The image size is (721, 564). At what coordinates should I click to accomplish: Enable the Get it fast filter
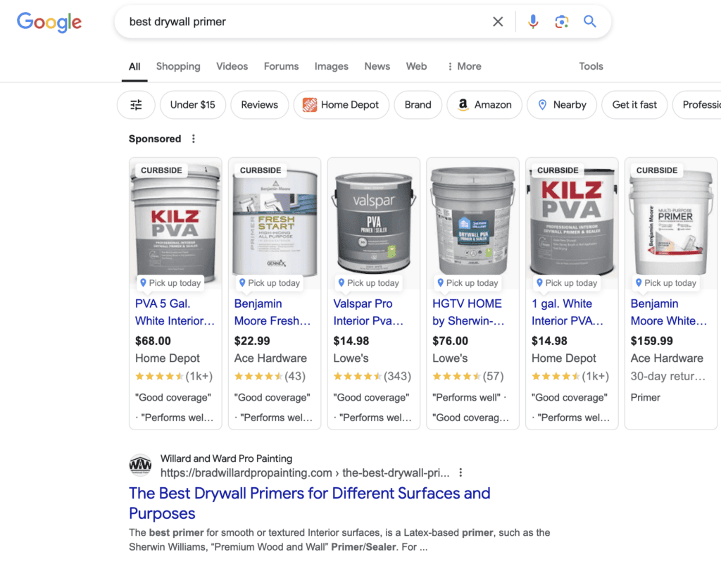click(x=634, y=105)
